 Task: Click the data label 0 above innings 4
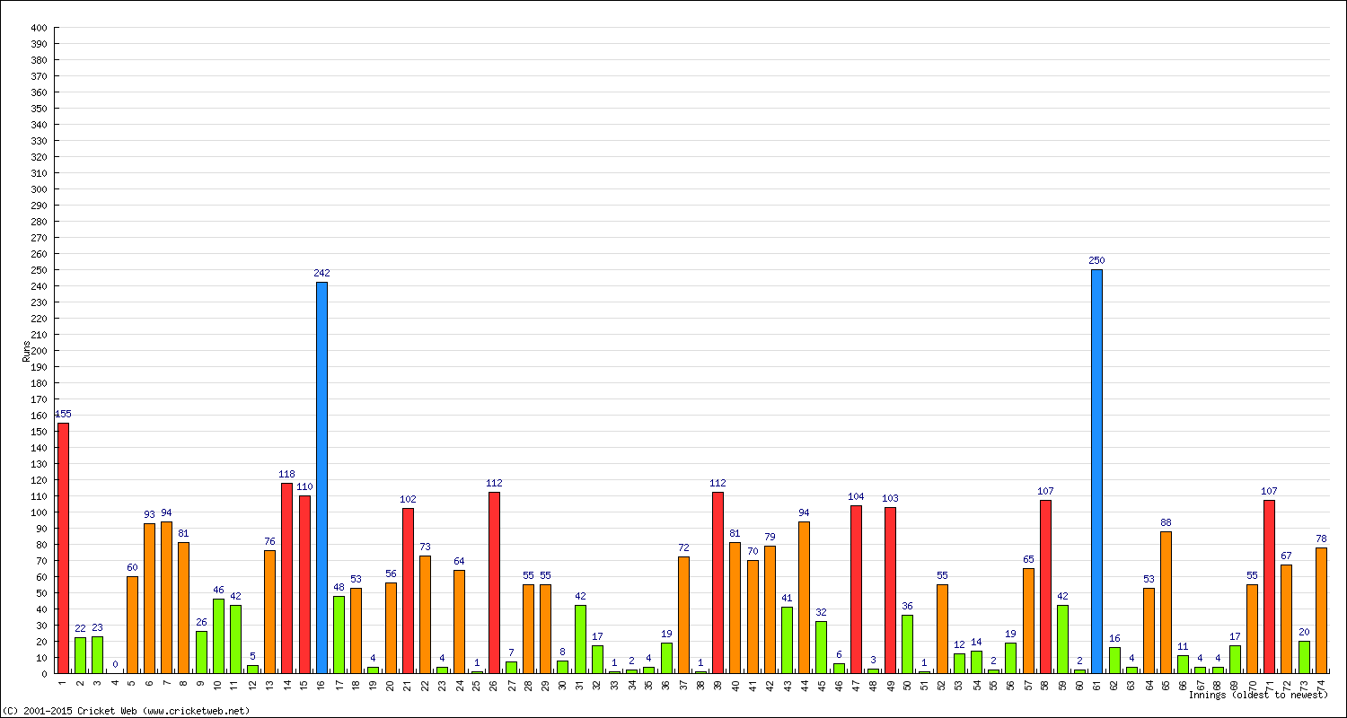tap(115, 664)
